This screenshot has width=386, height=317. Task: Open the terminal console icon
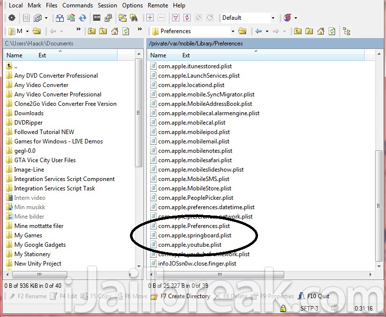point(97,18)
